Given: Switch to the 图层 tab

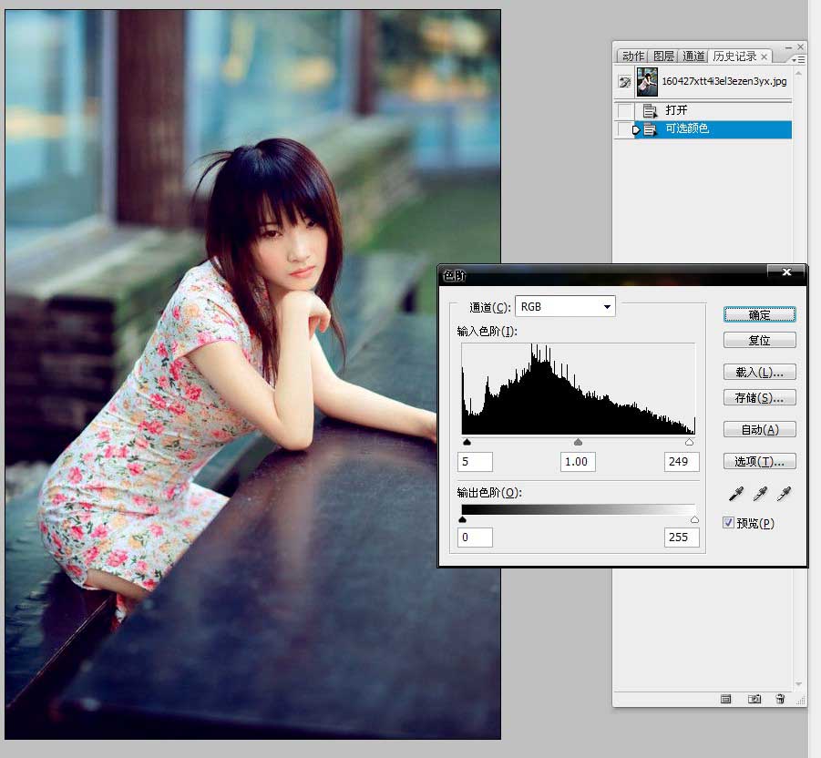Looking at the screenshot, I should 663,56.
